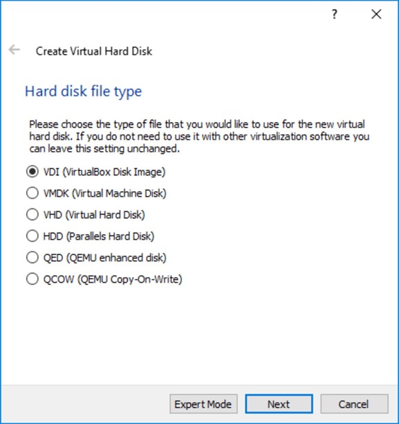This screenshot has height=424, width=399.
Task: Click the 'Virtual Machine Disk' label text
Action: pos(119,193)
